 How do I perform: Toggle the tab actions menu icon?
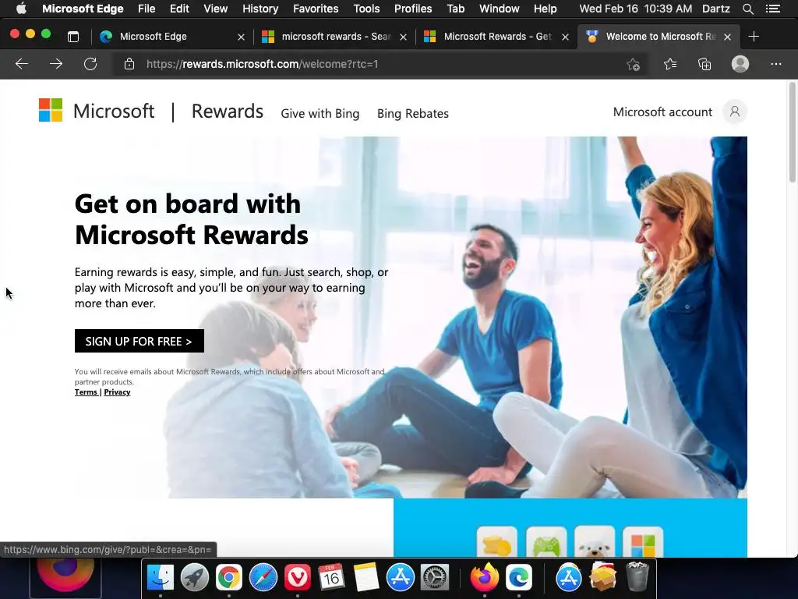[73, 37]
